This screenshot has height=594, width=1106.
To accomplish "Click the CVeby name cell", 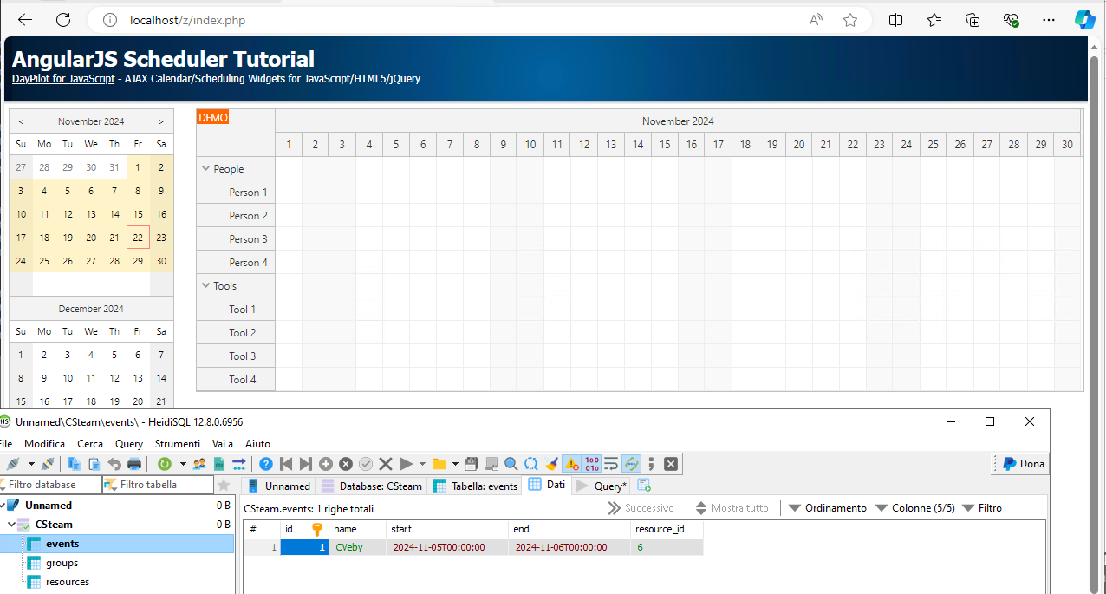I will point(358,547).
